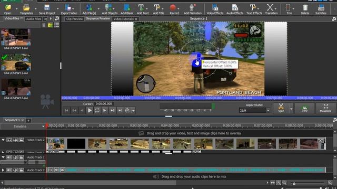Collapse Audio Track 1 expander
This screenshot has height=189, width=337.
(x=3, y=157)
